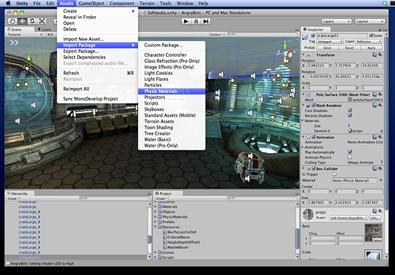Enable Is Trigger checkbox

tap(334, 174)
